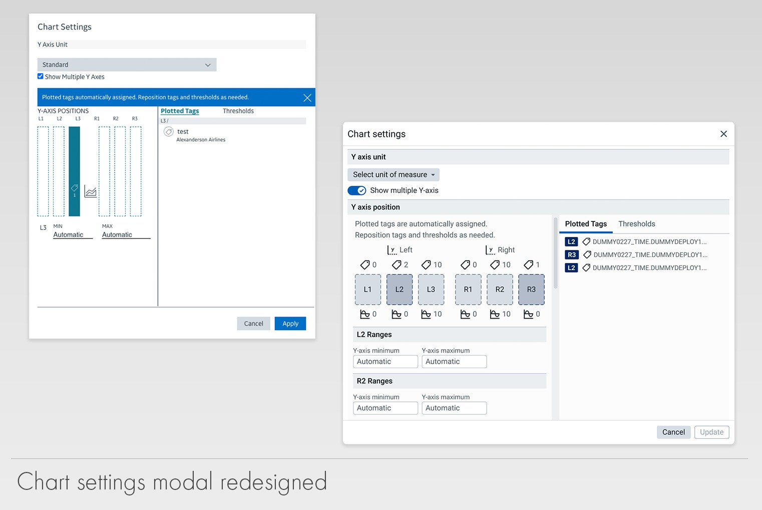Click the last L2 badge in plotted tags
762x510 pixels.
pos(571,268)
